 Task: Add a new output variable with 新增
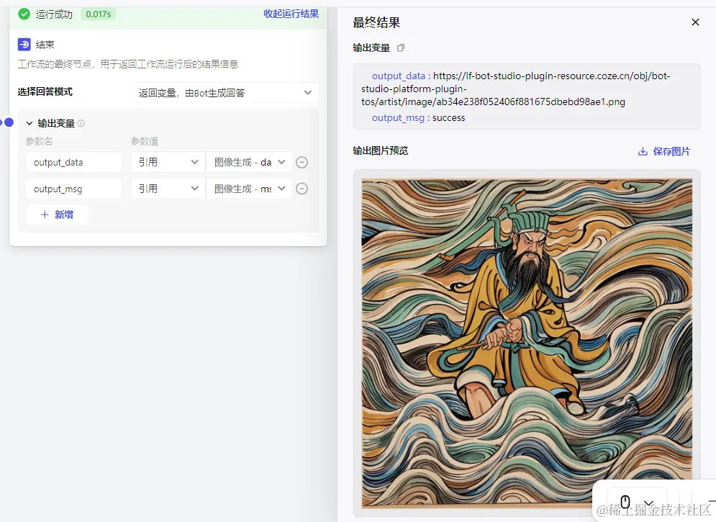(57, 215)
